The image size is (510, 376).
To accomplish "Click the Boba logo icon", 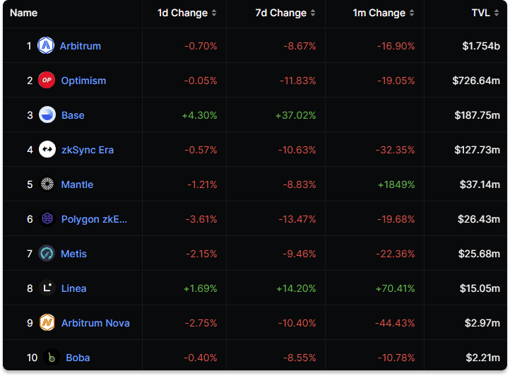I will 49,358.
